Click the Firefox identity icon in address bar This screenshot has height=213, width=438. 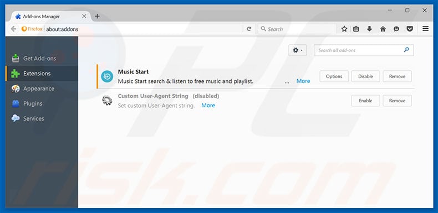[x=32, y=29]
